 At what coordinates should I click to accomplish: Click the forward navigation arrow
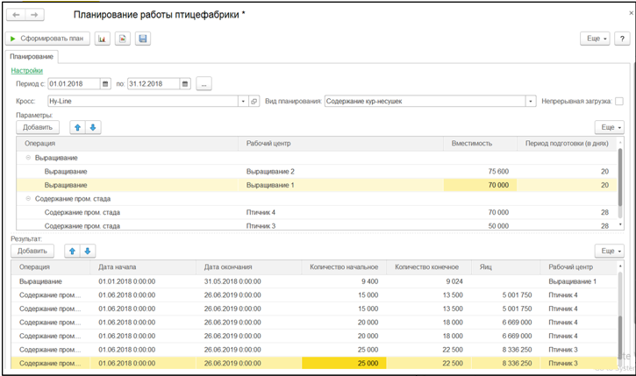tap(34, 15)
